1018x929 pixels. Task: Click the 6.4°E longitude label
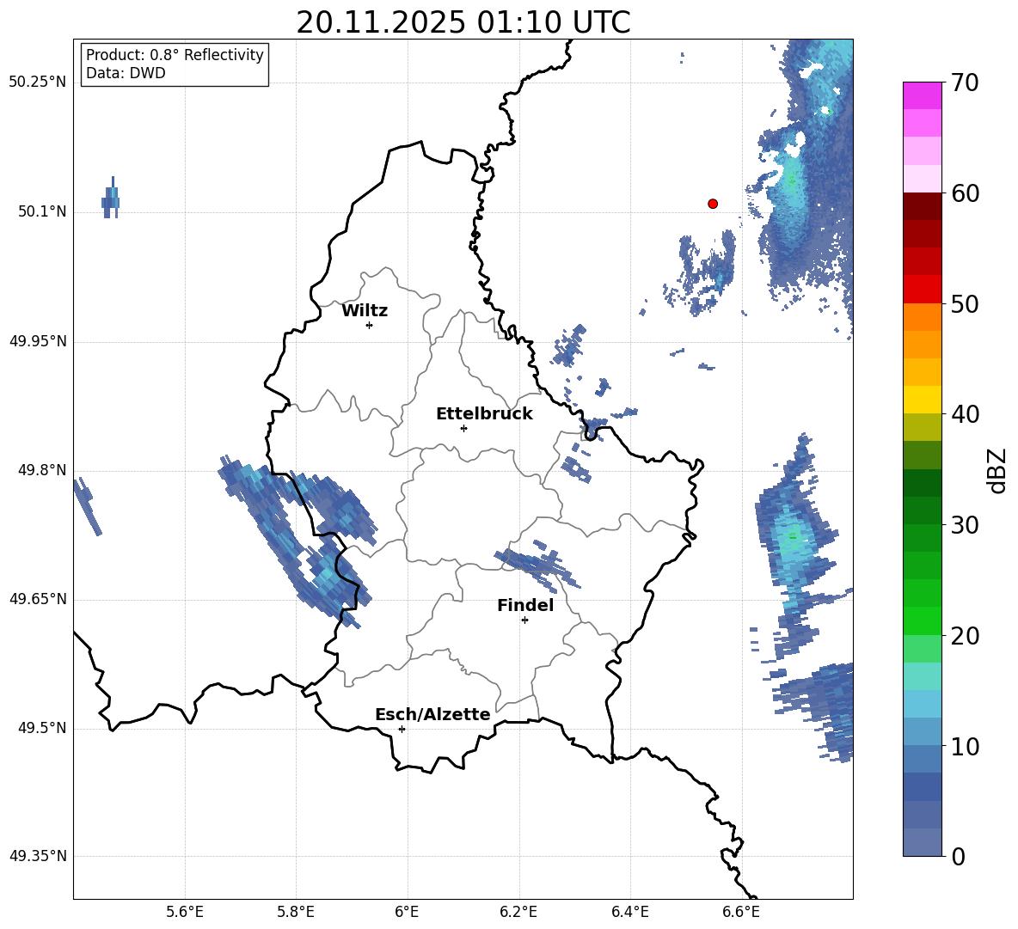click(x=629, y=912)
